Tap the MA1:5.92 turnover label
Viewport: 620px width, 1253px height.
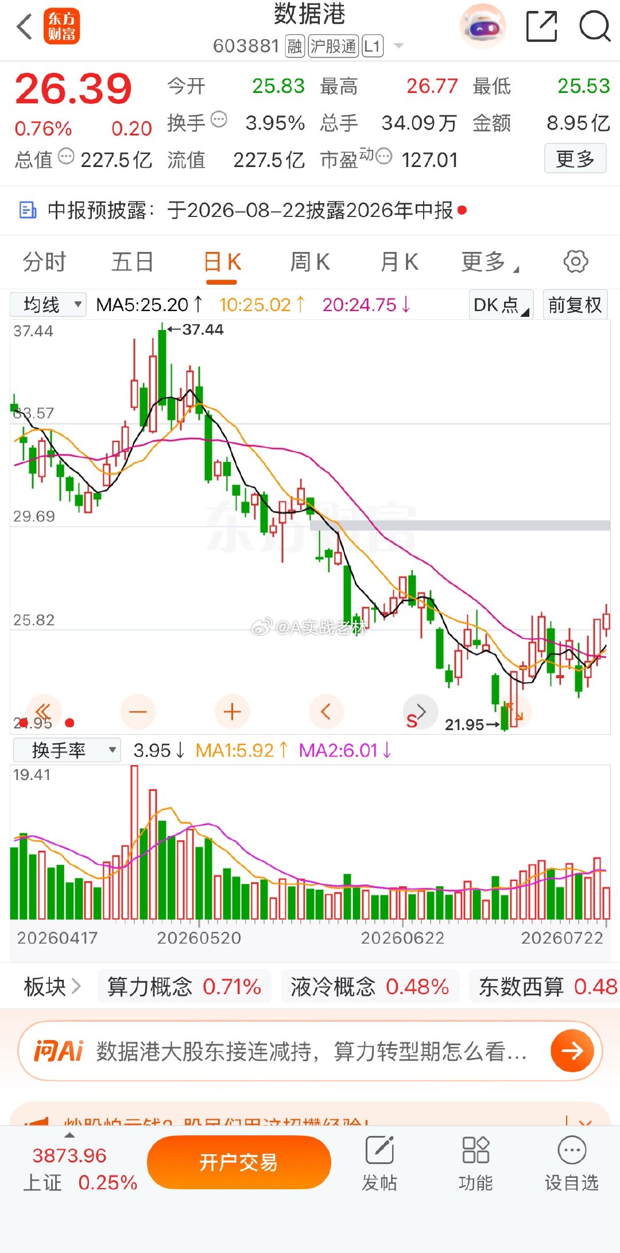tap(242, 750)
